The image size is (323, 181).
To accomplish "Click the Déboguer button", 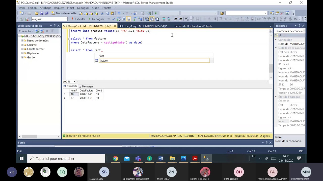I will (x=96, y=19).
